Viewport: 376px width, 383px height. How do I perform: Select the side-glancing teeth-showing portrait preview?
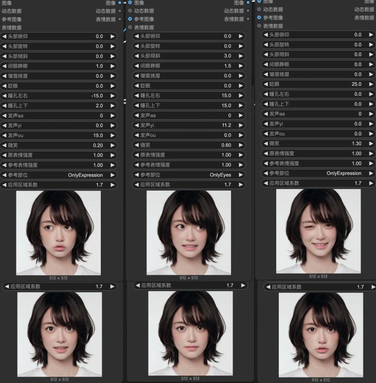pos(189,233)
